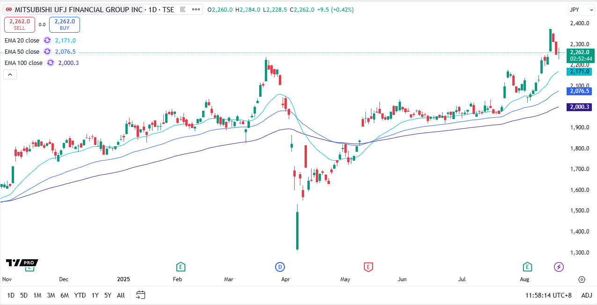597x305 pixels.
Task: Switch to the 5D range
Action: point(24,295)
